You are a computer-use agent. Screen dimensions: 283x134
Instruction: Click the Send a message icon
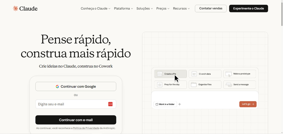[x=229, y=85]
